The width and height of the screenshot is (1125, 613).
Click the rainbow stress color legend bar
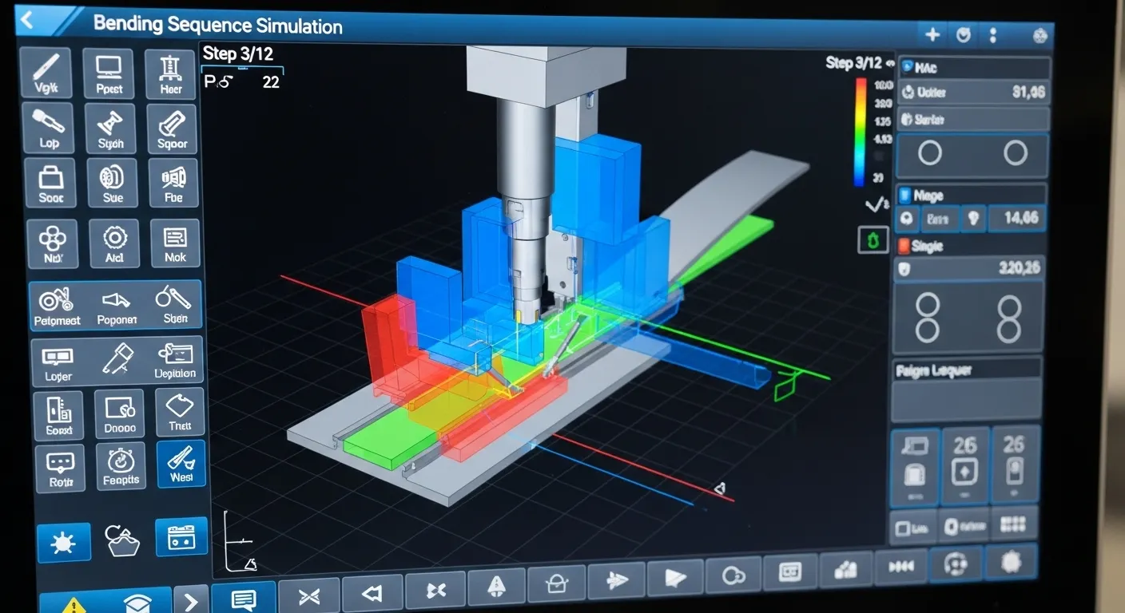point(860,132)
